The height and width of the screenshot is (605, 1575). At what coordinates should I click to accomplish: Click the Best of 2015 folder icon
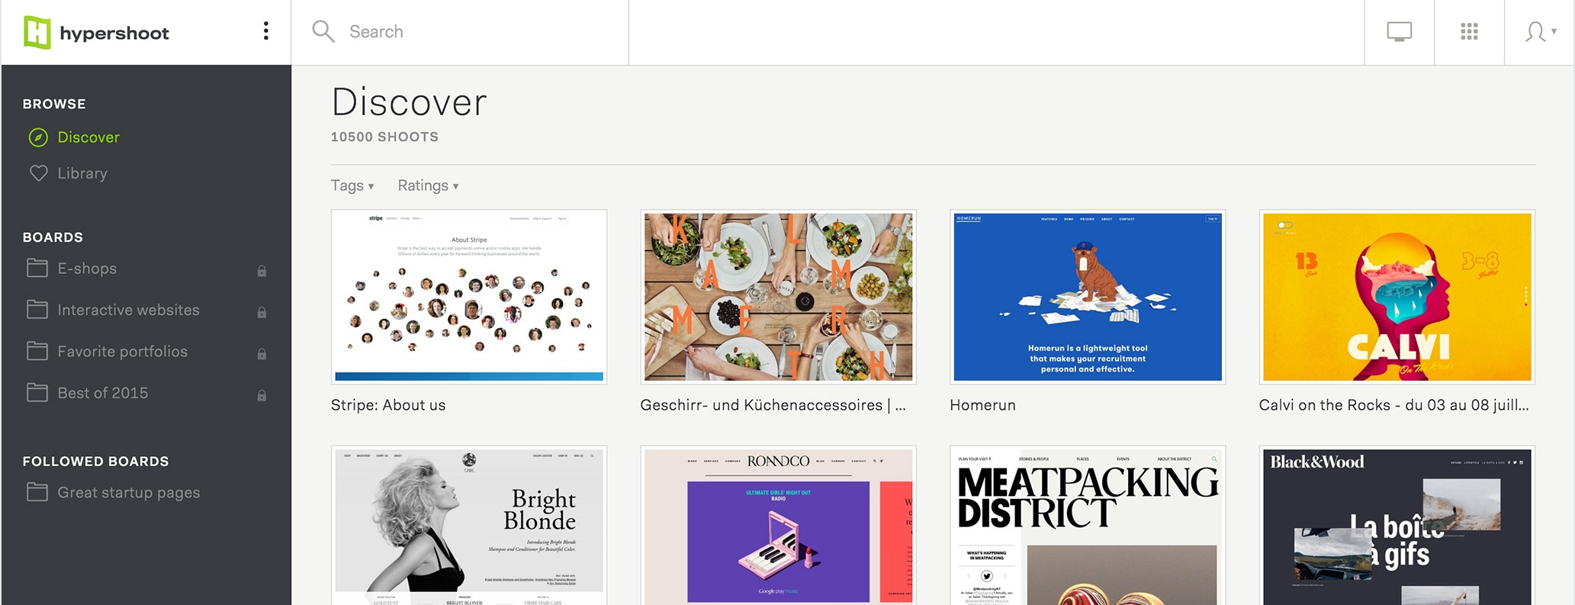tap(37, 392)
